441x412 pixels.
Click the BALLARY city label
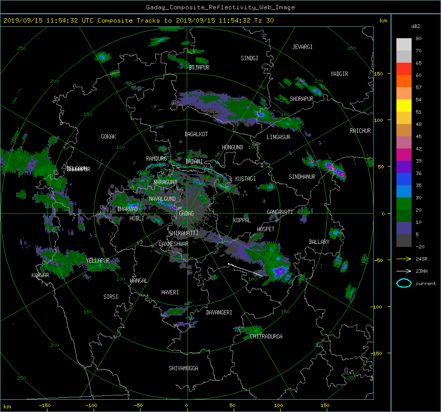click(319, 242)
